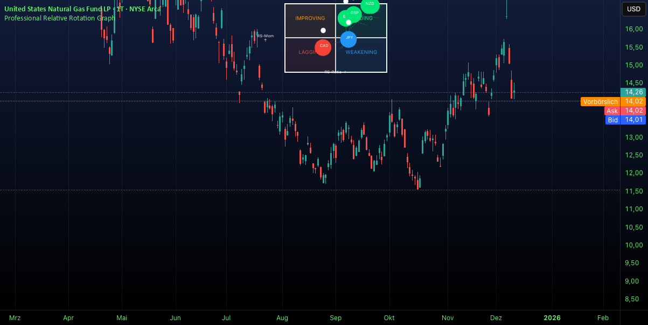Open the USD currency selector
The width and height of the screenshot is (648, 325).
[x=632, y=9]
